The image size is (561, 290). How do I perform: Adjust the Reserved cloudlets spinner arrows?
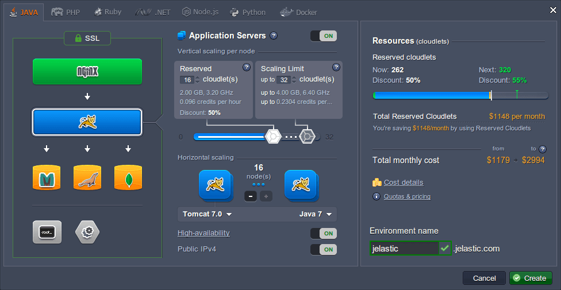pyautogui.click(x=198, y=80)
